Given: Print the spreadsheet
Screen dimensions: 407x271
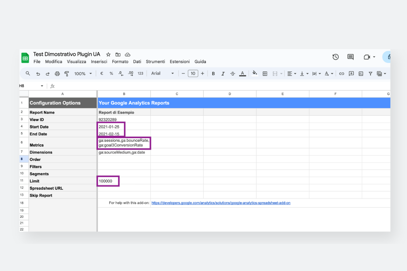Looking at the screenshot, I should tap(57, 74).
